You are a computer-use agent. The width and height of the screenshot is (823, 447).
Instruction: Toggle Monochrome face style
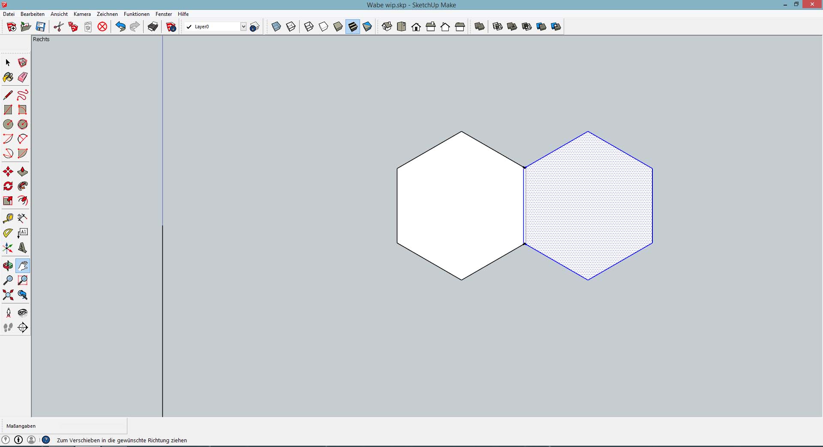(367, 27)
